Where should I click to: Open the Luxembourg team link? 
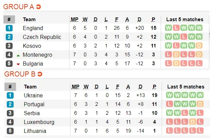39,122
